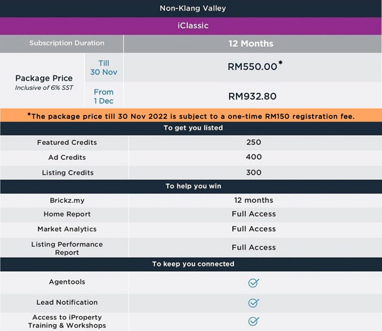This screenshot has height=331, width=382.
Task: Click the 'Ad Credits' row label
Action: (x=67, y=157)
